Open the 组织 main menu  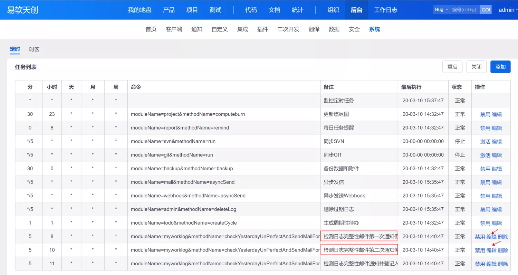coord(333,10)
